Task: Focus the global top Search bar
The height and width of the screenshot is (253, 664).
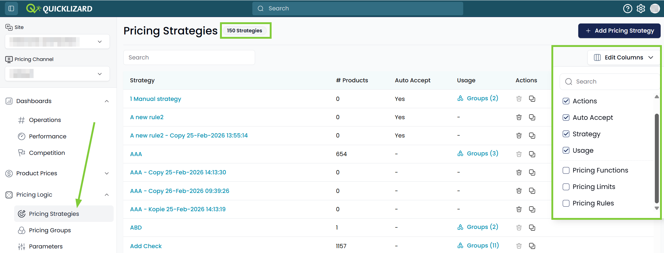Action: tap(358, 9)
